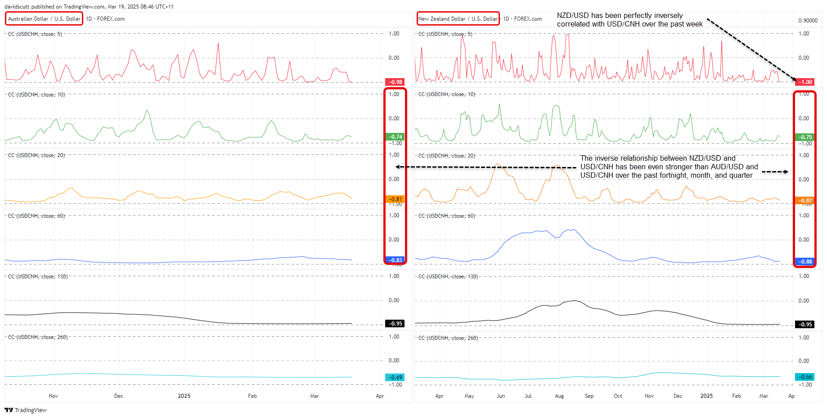Click the blue -0.88 correlation value label
Viewport: 827px width, 418px height.
point(805,262)
